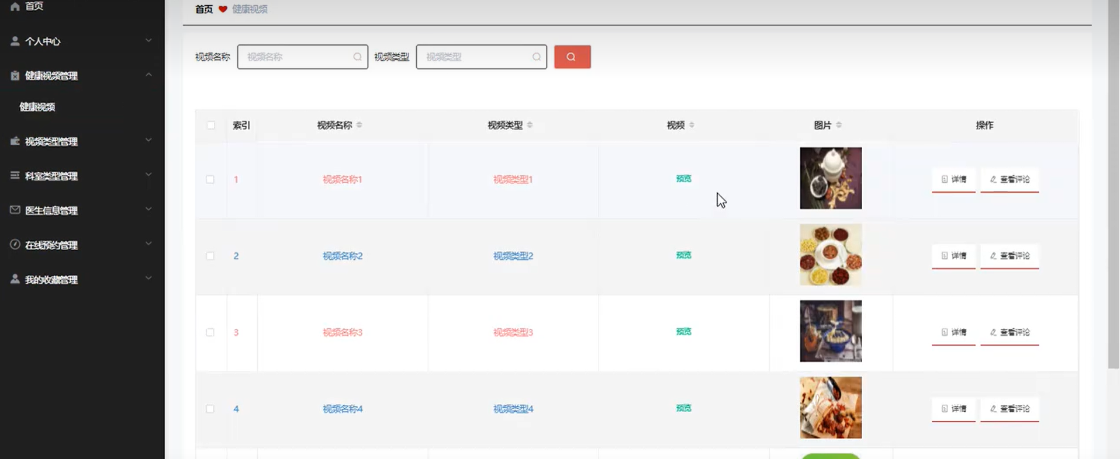Click the 我的收藏管理 person icon
The image size is (1120, 459).
(x=15, y=279)
